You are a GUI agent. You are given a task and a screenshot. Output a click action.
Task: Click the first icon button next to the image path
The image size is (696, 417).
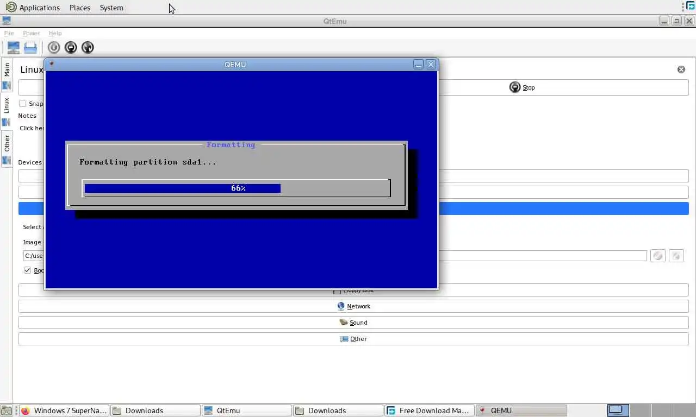[658, 256]
